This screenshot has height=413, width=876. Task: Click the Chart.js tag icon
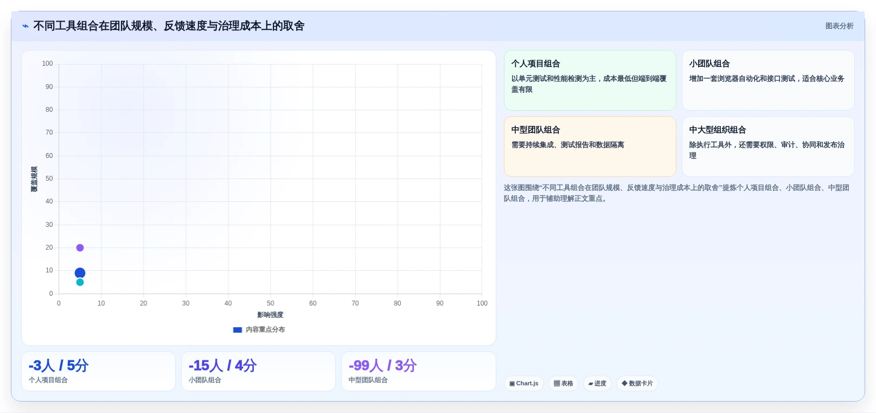(512, 383)
